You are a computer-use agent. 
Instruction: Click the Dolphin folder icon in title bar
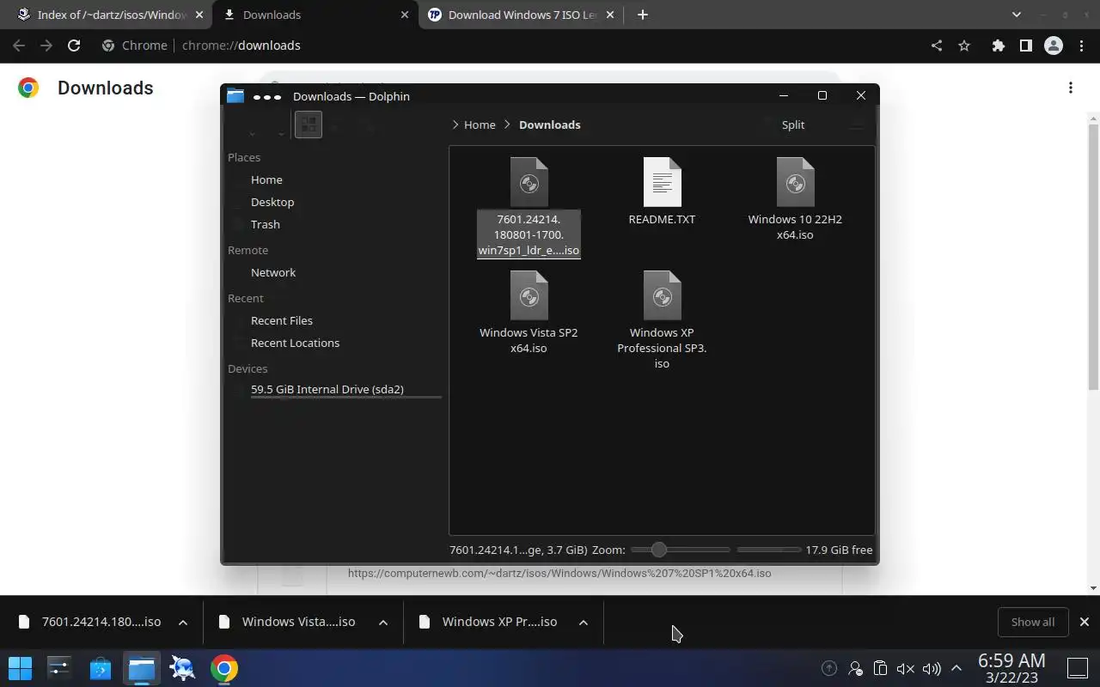pos(235,96)
